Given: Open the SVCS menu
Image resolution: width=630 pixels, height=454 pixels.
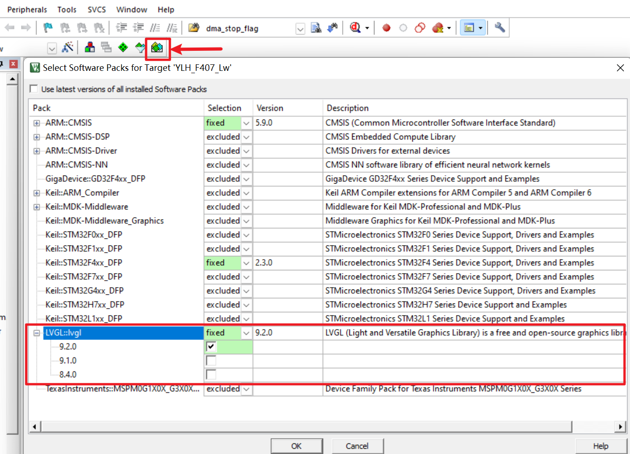Looking at the screenshot, I should click(x=97, y=9).
